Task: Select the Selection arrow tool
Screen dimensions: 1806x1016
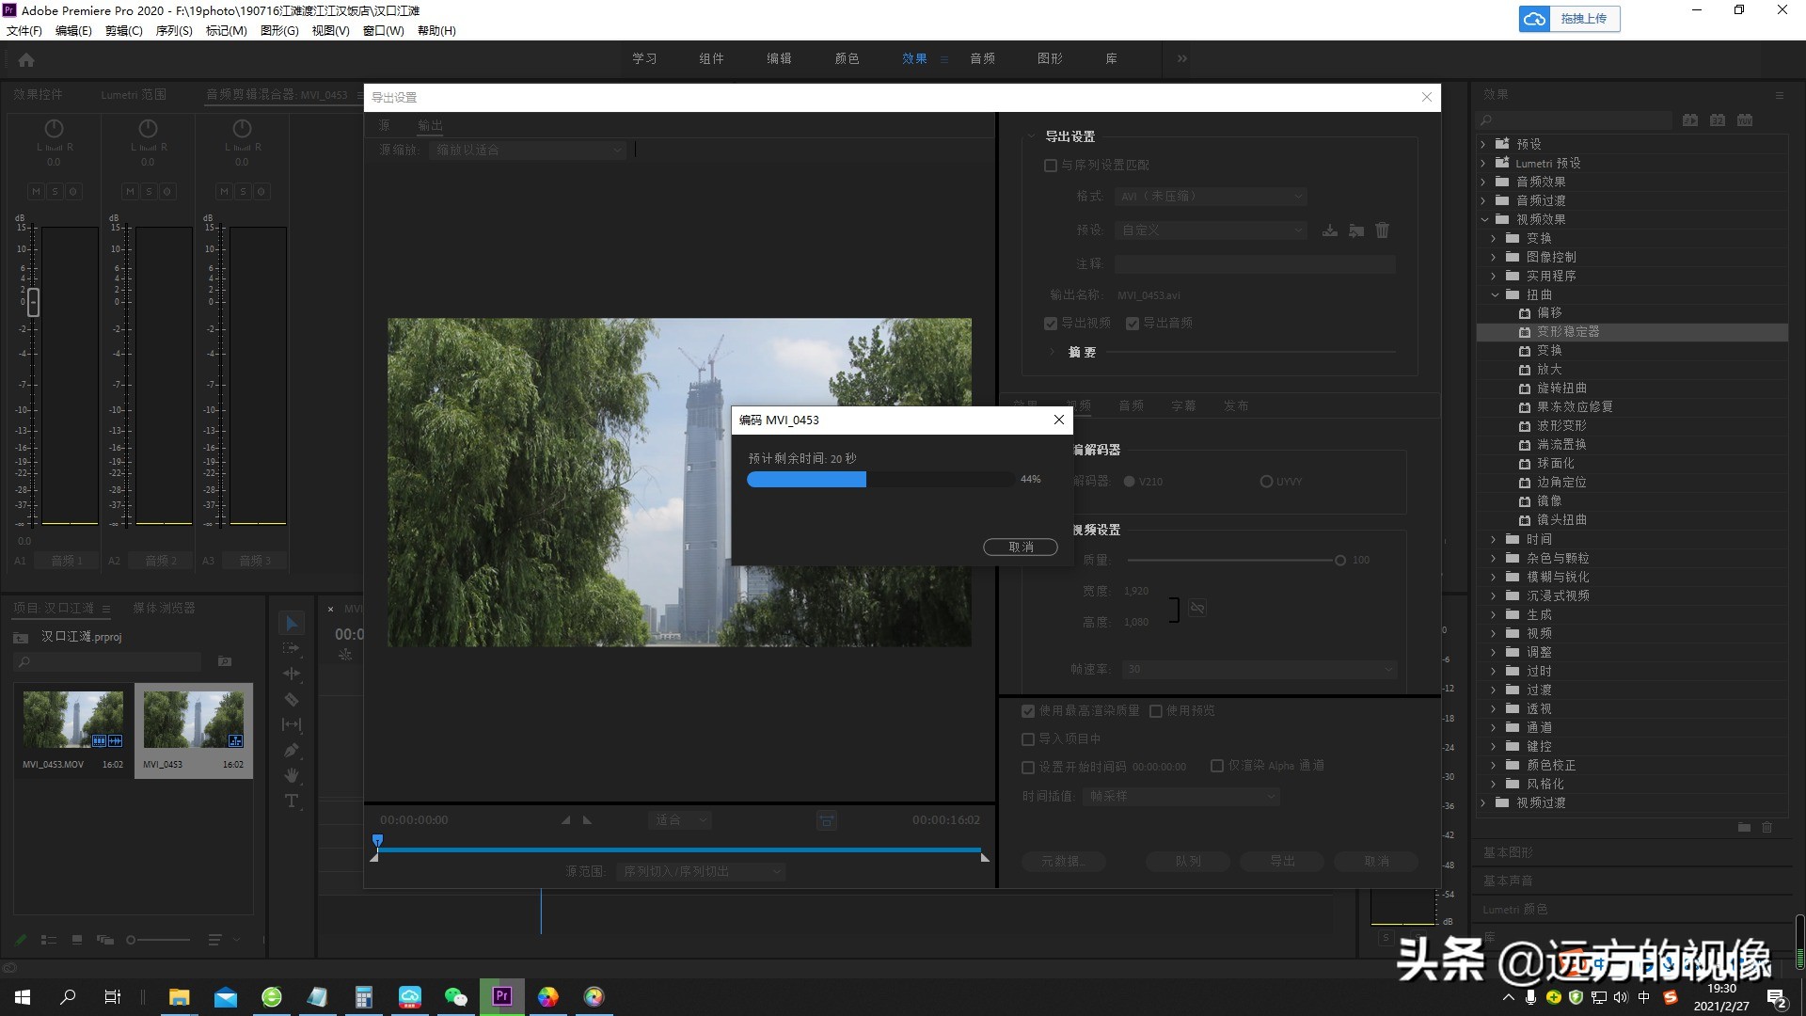Action: [292, 624]
